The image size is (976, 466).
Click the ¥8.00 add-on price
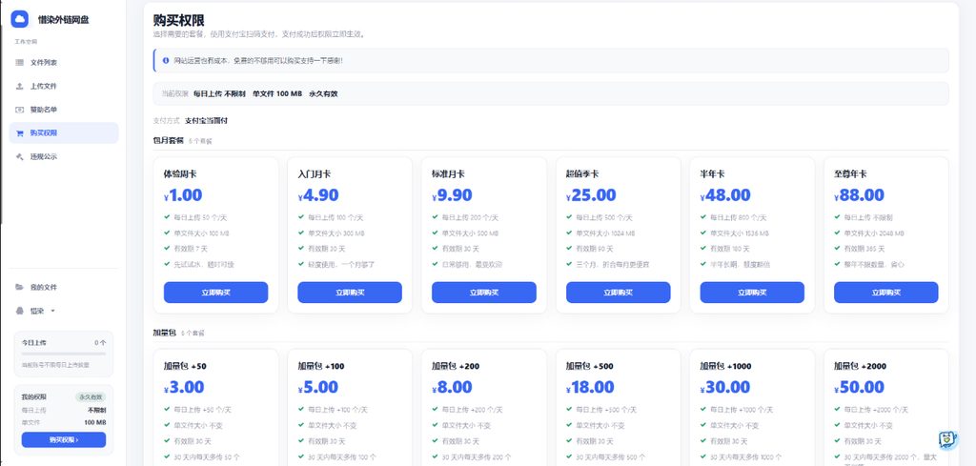coord(452,388)
